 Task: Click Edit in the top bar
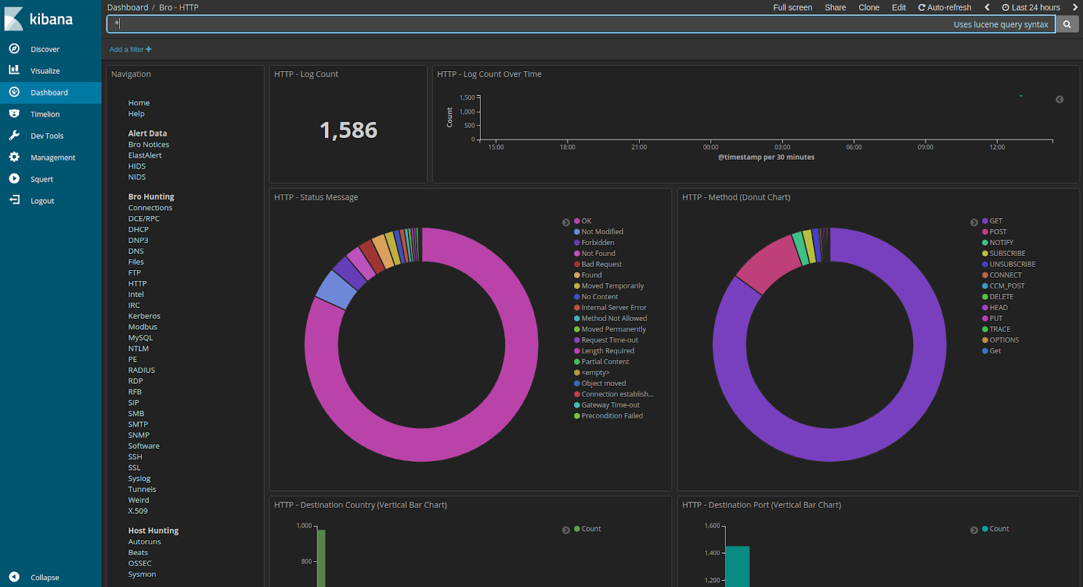pyautogui.click(x=899, y=7)
